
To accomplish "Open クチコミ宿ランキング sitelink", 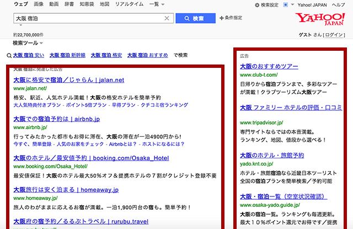I will 164,105.
